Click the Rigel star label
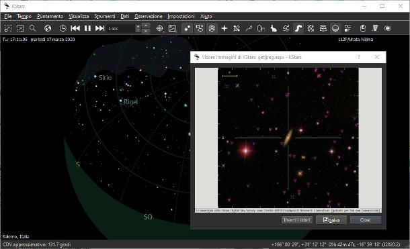The image size is (410, 249). click(x=130, y=102)
